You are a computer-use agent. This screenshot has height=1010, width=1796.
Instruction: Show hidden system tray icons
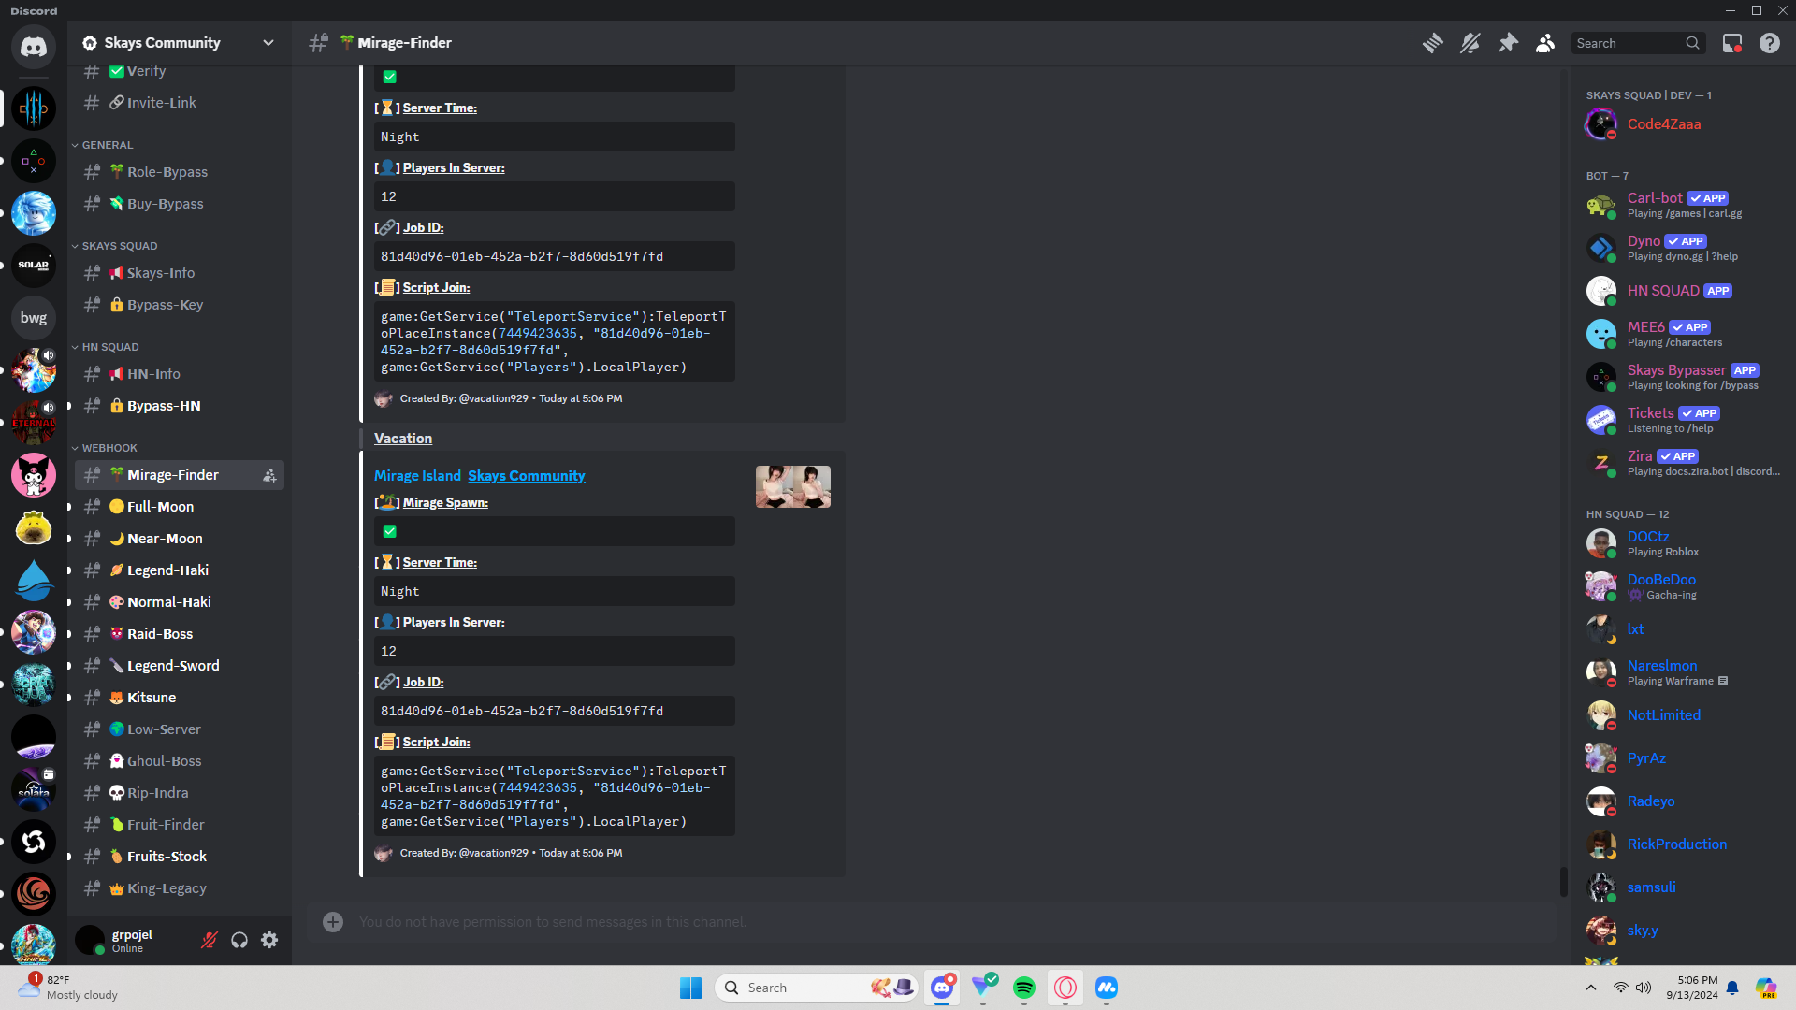1591,988
